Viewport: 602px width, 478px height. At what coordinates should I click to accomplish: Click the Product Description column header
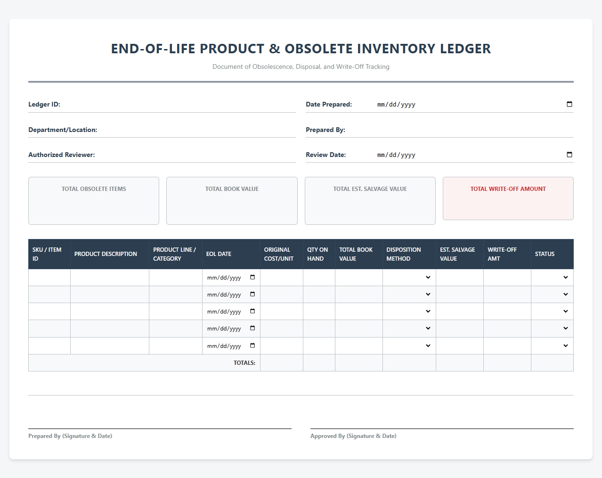point(110,254)
